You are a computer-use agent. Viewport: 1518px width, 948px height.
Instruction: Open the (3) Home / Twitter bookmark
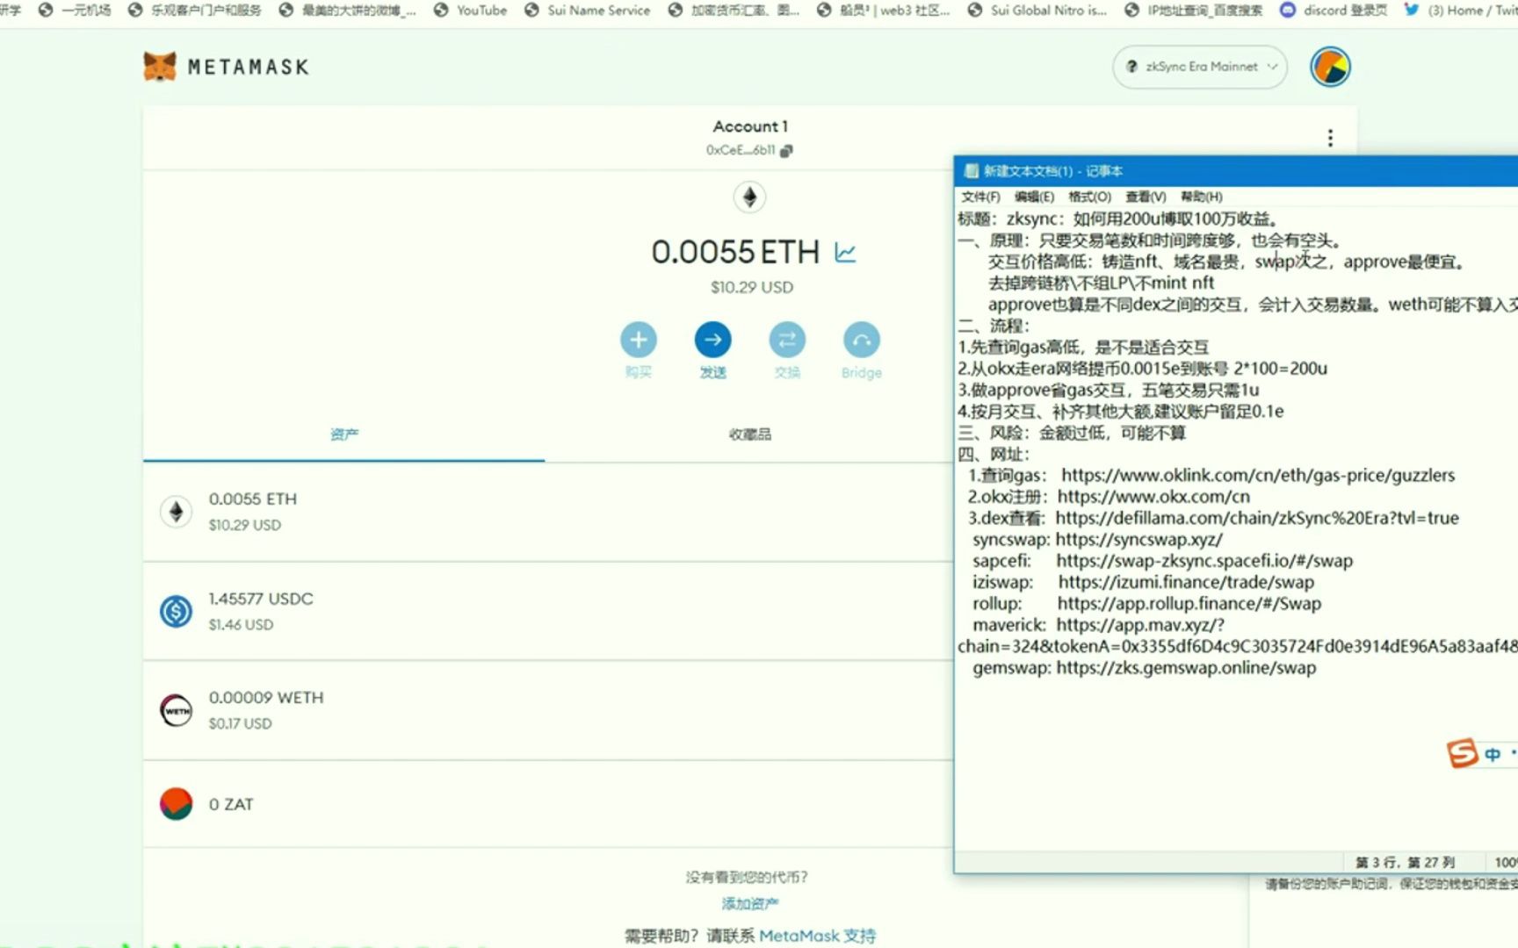pos(1460,11)
